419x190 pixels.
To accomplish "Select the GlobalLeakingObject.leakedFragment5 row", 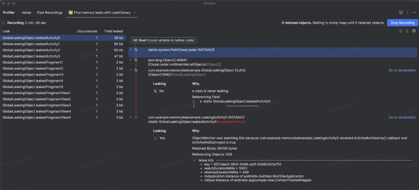I will [63, 87].
